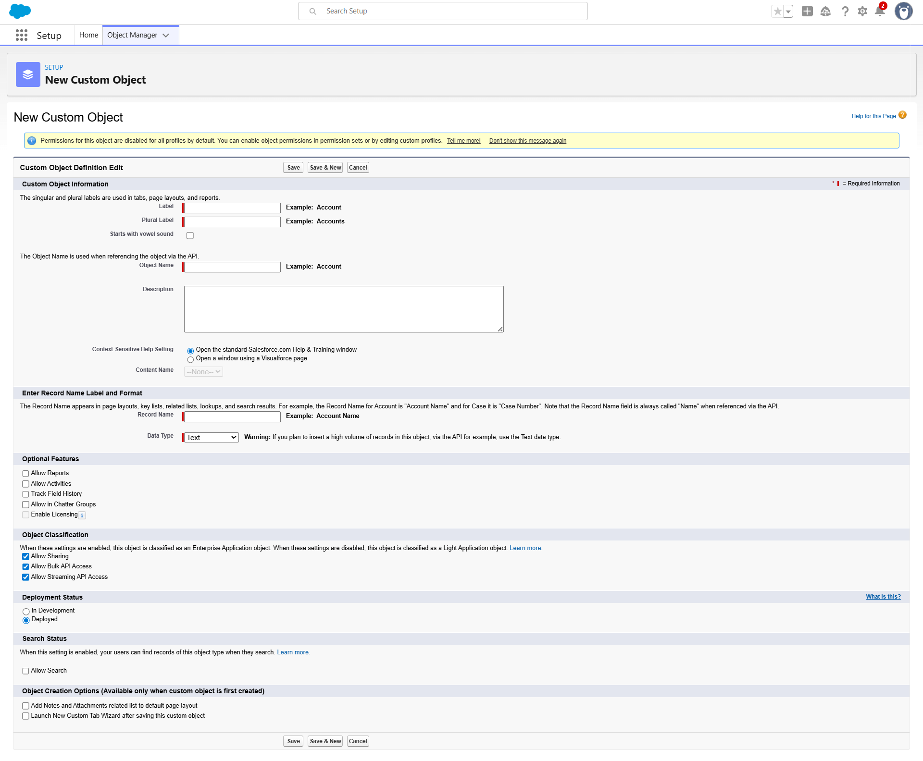This screenshot has width=923, height=761.
Task: Open the Data Type dropdown
Action: (x=212, y=437)
